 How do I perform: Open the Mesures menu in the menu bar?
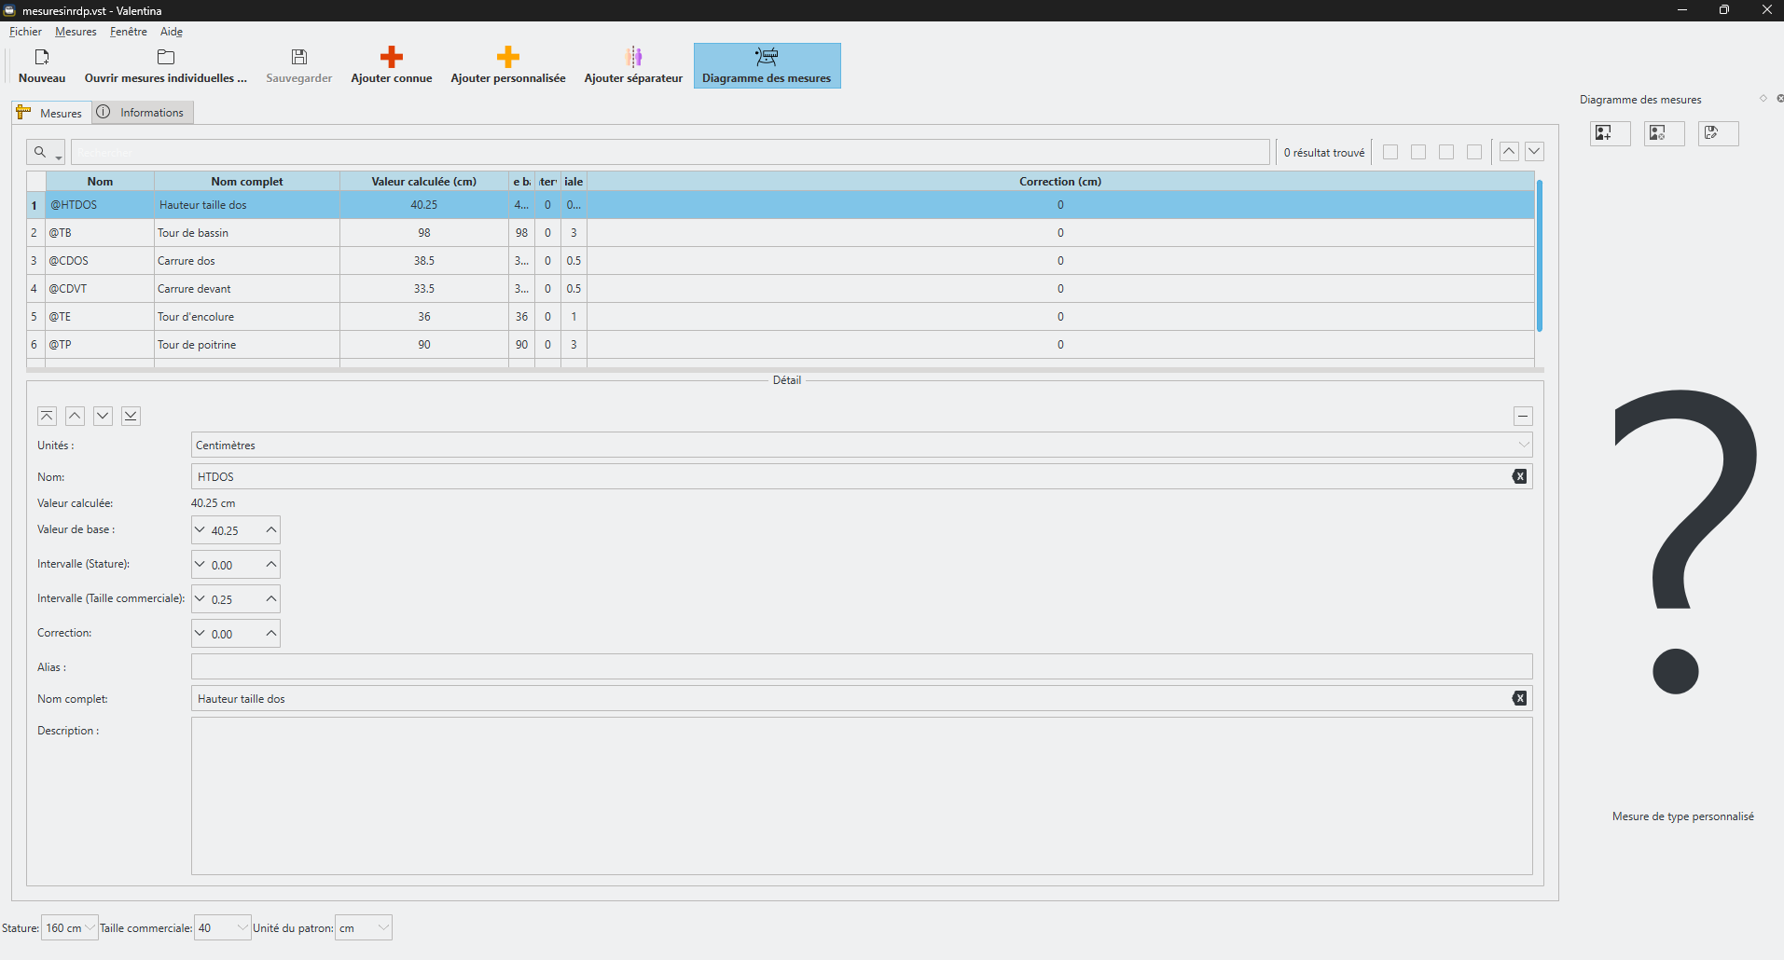click(x=76, y=32)
